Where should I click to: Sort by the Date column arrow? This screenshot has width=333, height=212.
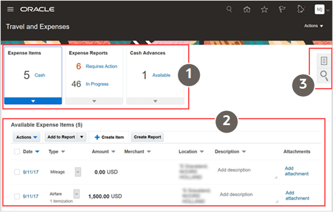[38, 152]
